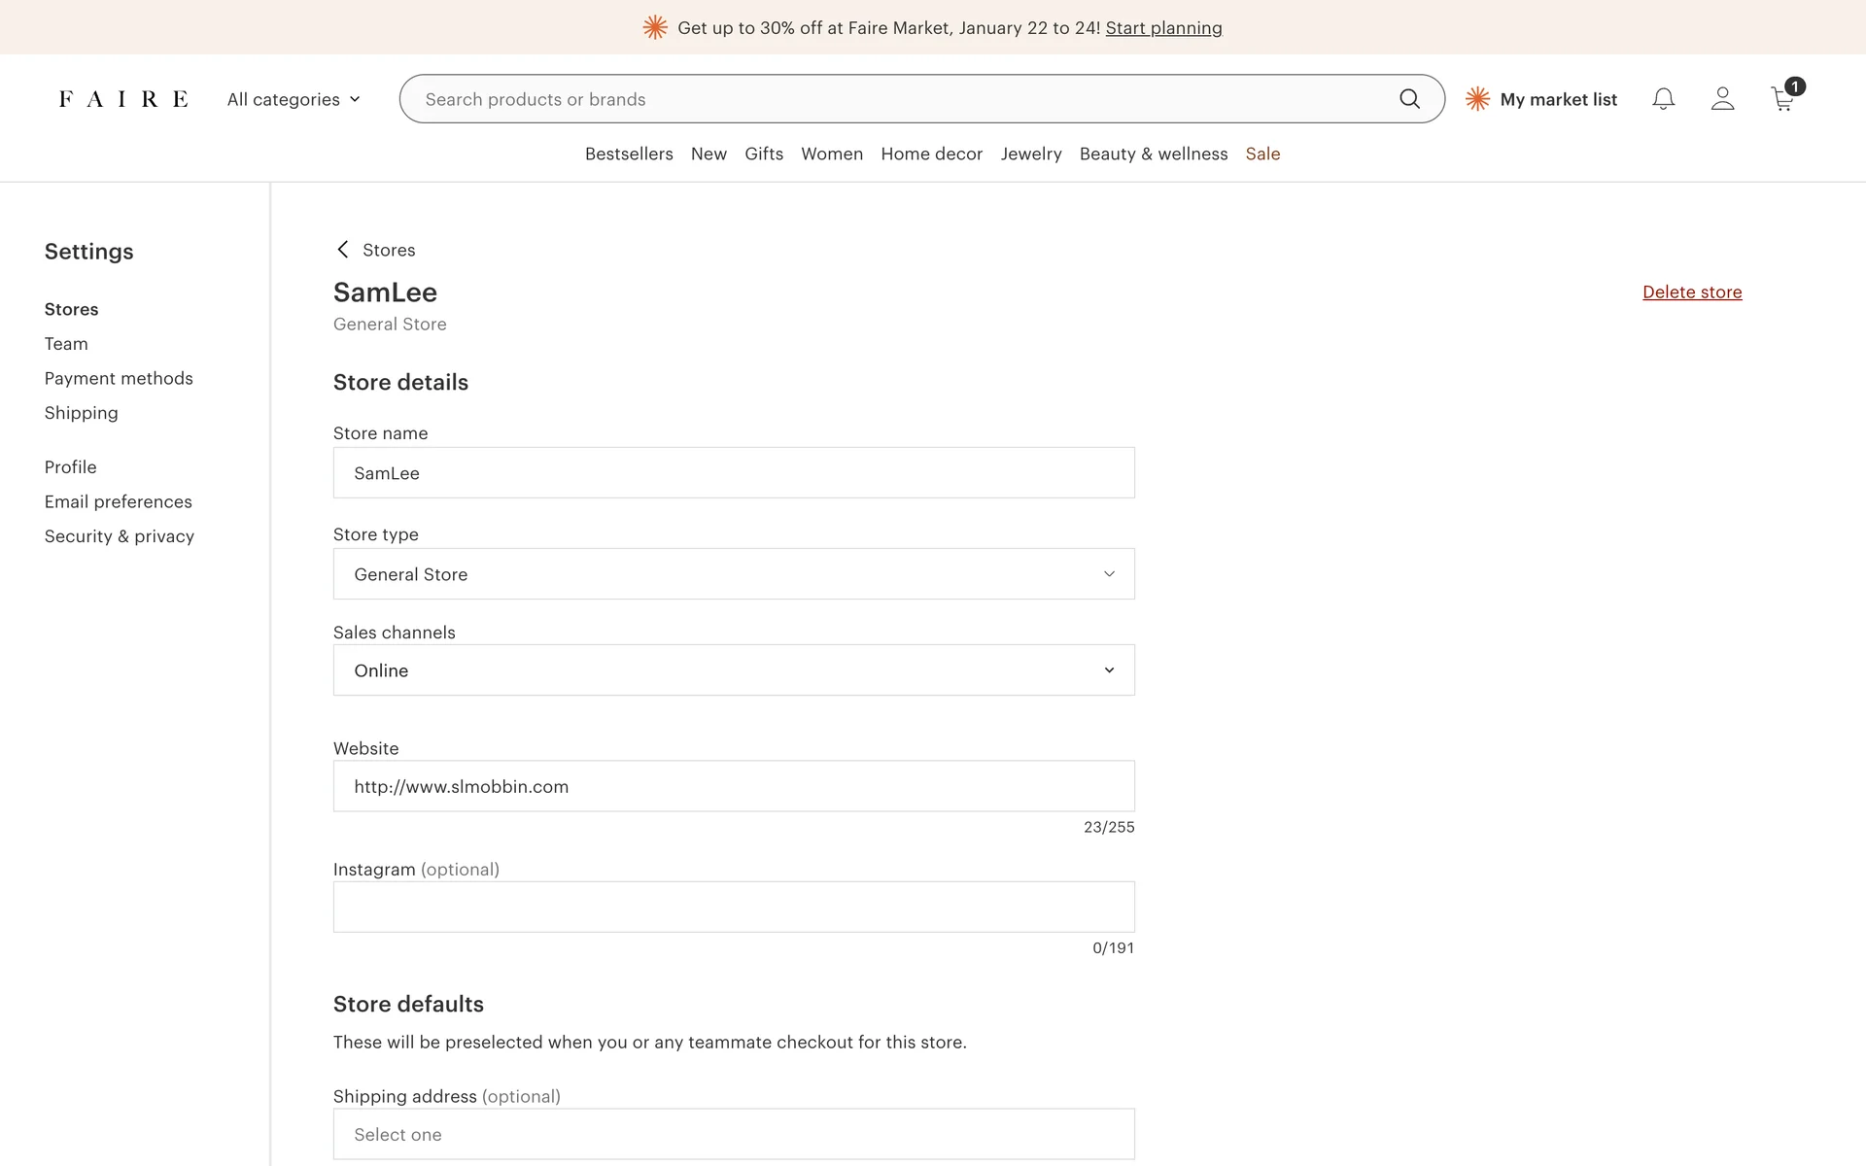
Task: Open the Sale category
Action: point(1262,154)
